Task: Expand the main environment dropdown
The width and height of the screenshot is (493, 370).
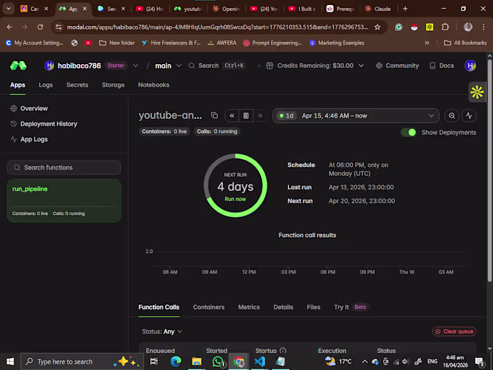Action: click(x=179, y=65)
